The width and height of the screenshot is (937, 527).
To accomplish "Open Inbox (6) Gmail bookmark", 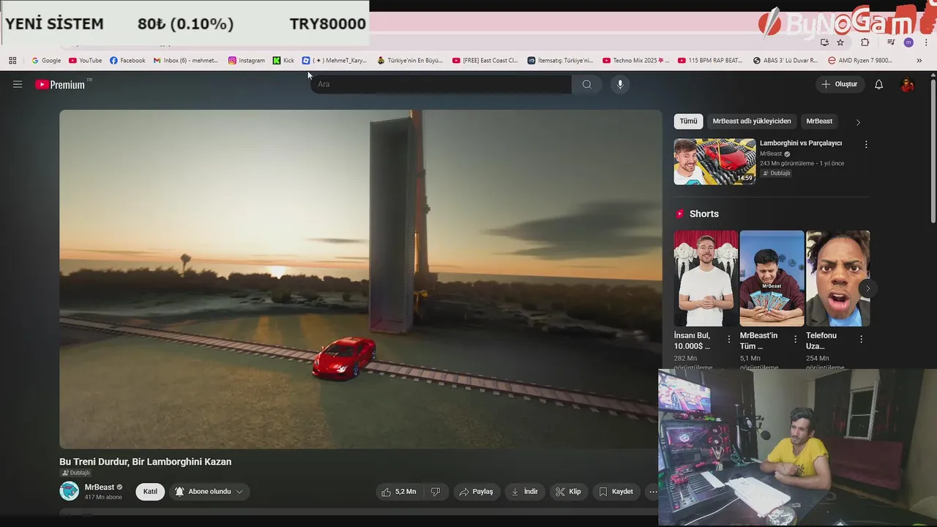I will [186, 61].
